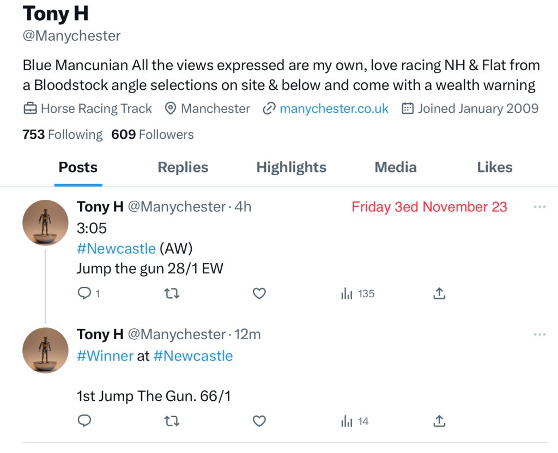The width and height of the screenshot is (558, 453).
Task: Share the 3:05 Newcastle post
Action: coord(439,293)
